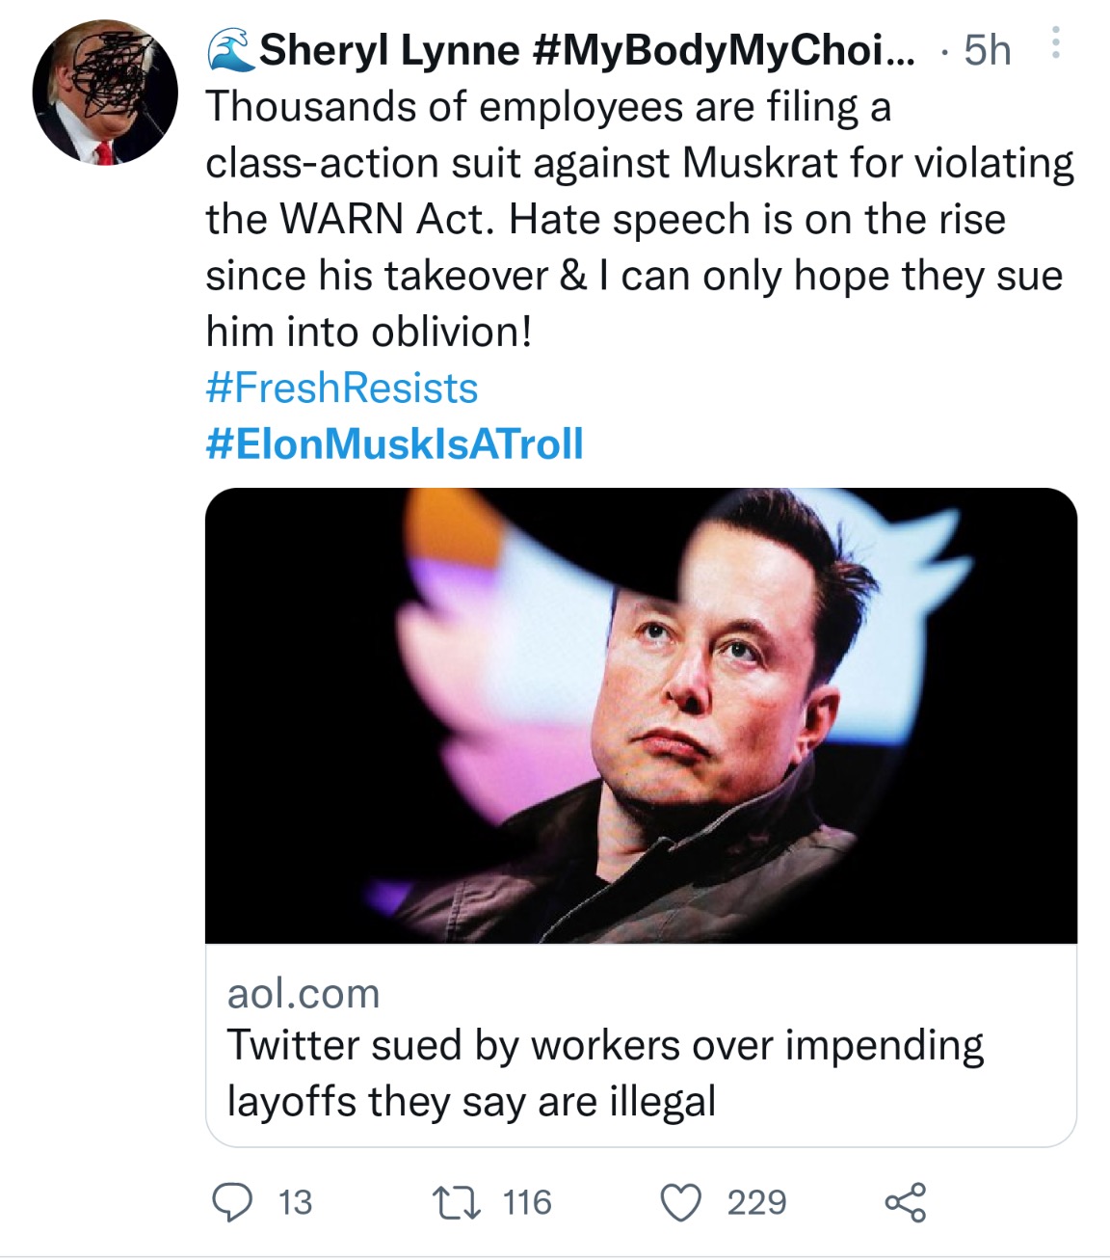
Task: Click the wave emoji before Sheryl Lynne
Action: tap(230, 48)
